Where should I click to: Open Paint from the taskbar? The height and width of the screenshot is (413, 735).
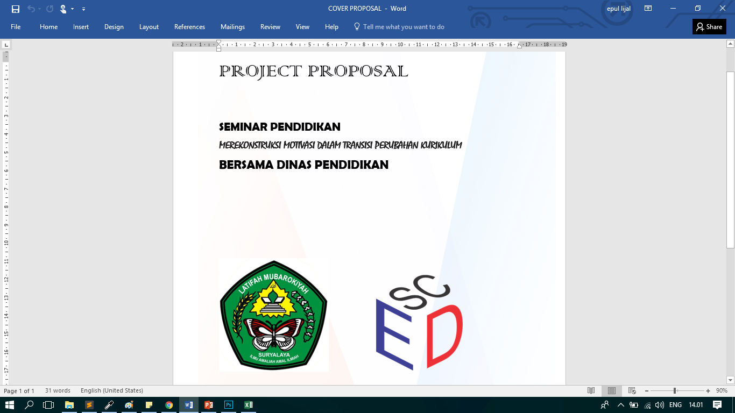(129, 405)
